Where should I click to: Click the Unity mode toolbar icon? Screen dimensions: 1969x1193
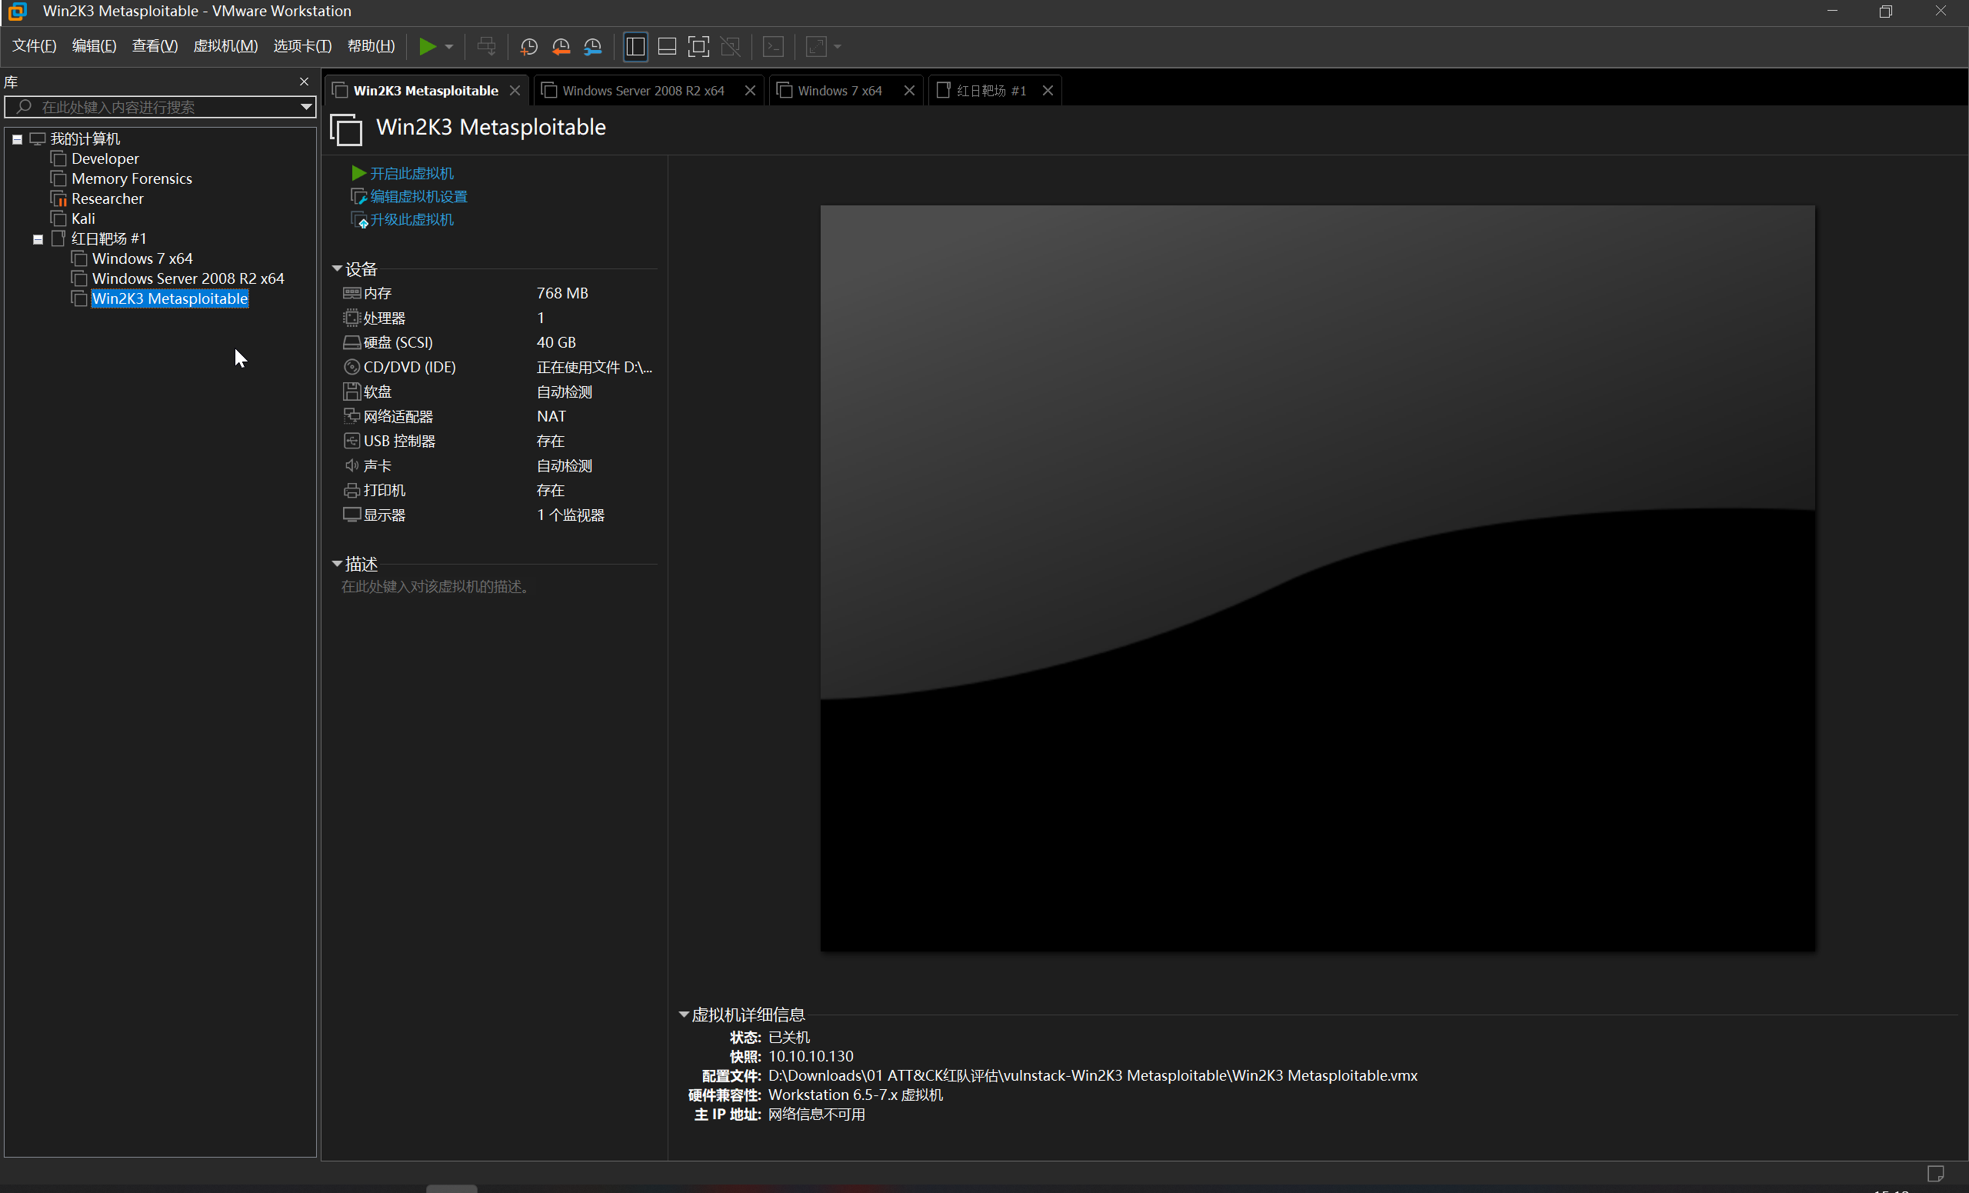[x=731, y=46]
